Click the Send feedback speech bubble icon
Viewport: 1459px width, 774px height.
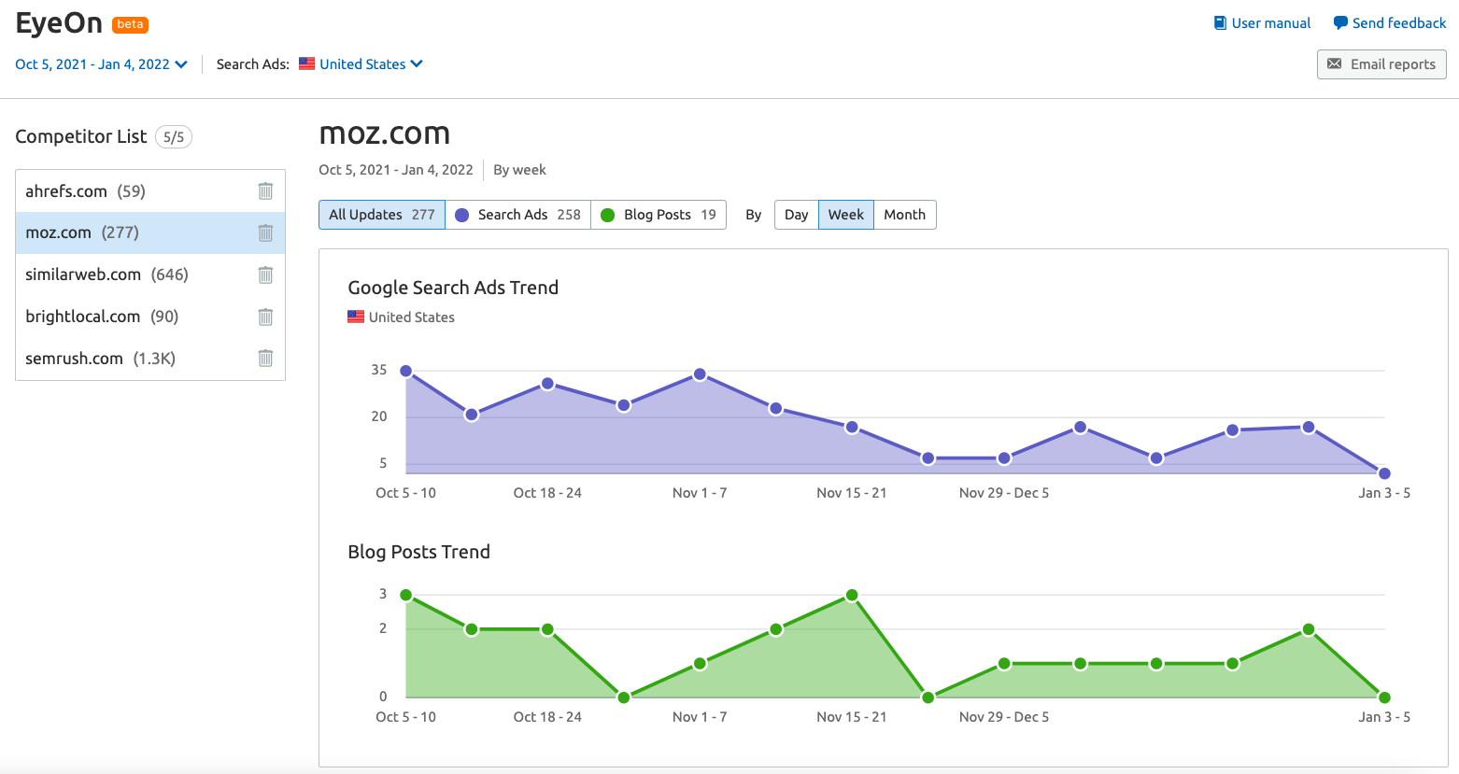(1340, 23)
